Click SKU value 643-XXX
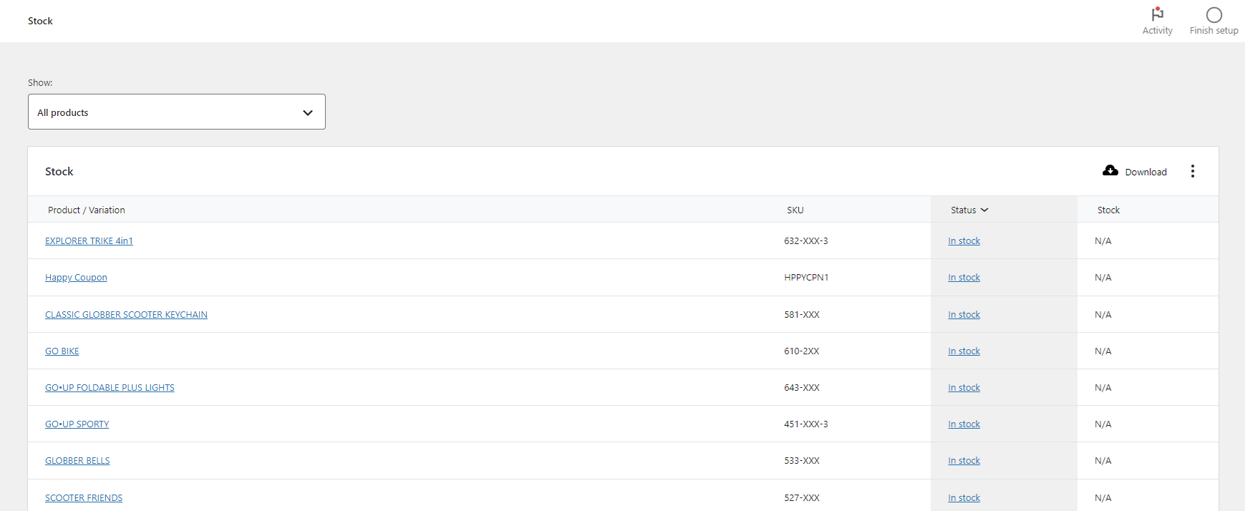The image size is (1245, 511). point(802,388)
